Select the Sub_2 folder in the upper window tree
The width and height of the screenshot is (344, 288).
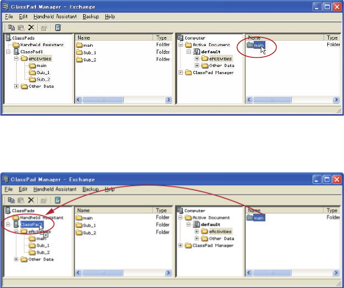[40, 79]
